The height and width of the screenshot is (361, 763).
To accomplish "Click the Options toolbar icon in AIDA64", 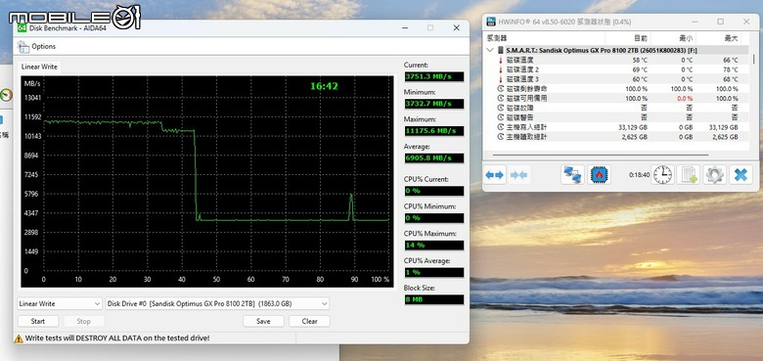I will coord(22,47).
